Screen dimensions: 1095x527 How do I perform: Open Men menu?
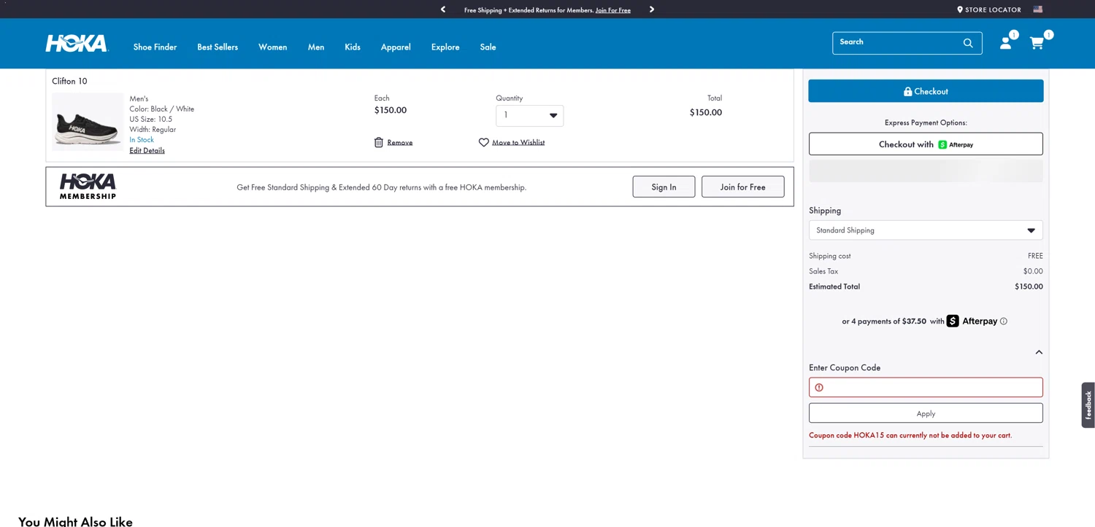click(x=316, y=47)
